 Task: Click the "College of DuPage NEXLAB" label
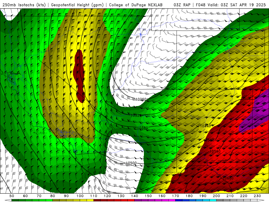pyautogui.click(x=136, y=5)
